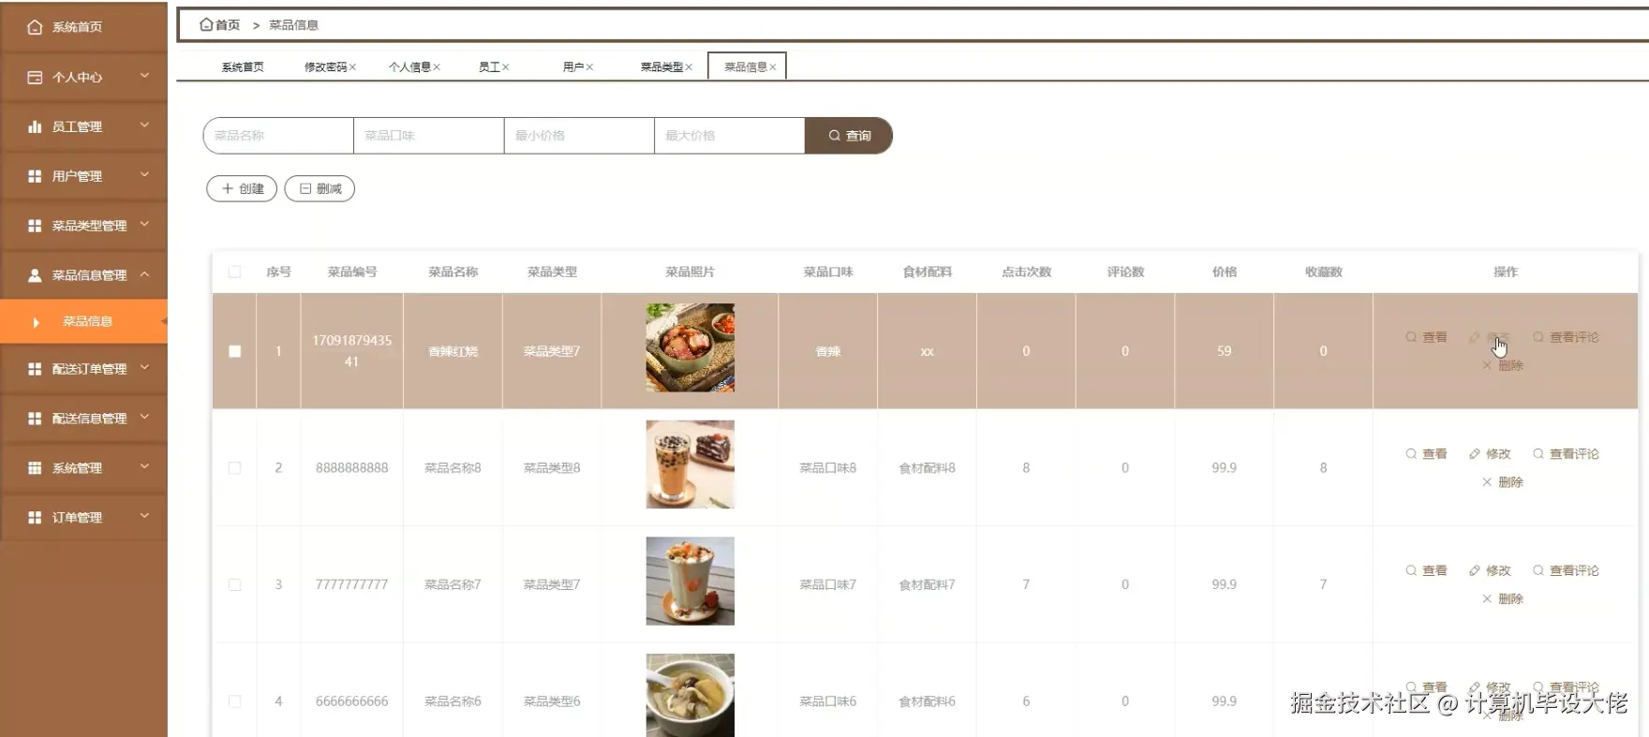Image resolution: width=1649 pixels, height=737 pixels.
Task: Switch to the 系统首页 tab
Action: [x=243, y=67]
